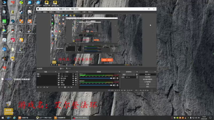The image size is (214, 120).
Task: Open 麦克风/Aux audio settings gear
Action: tap(117, 78)
